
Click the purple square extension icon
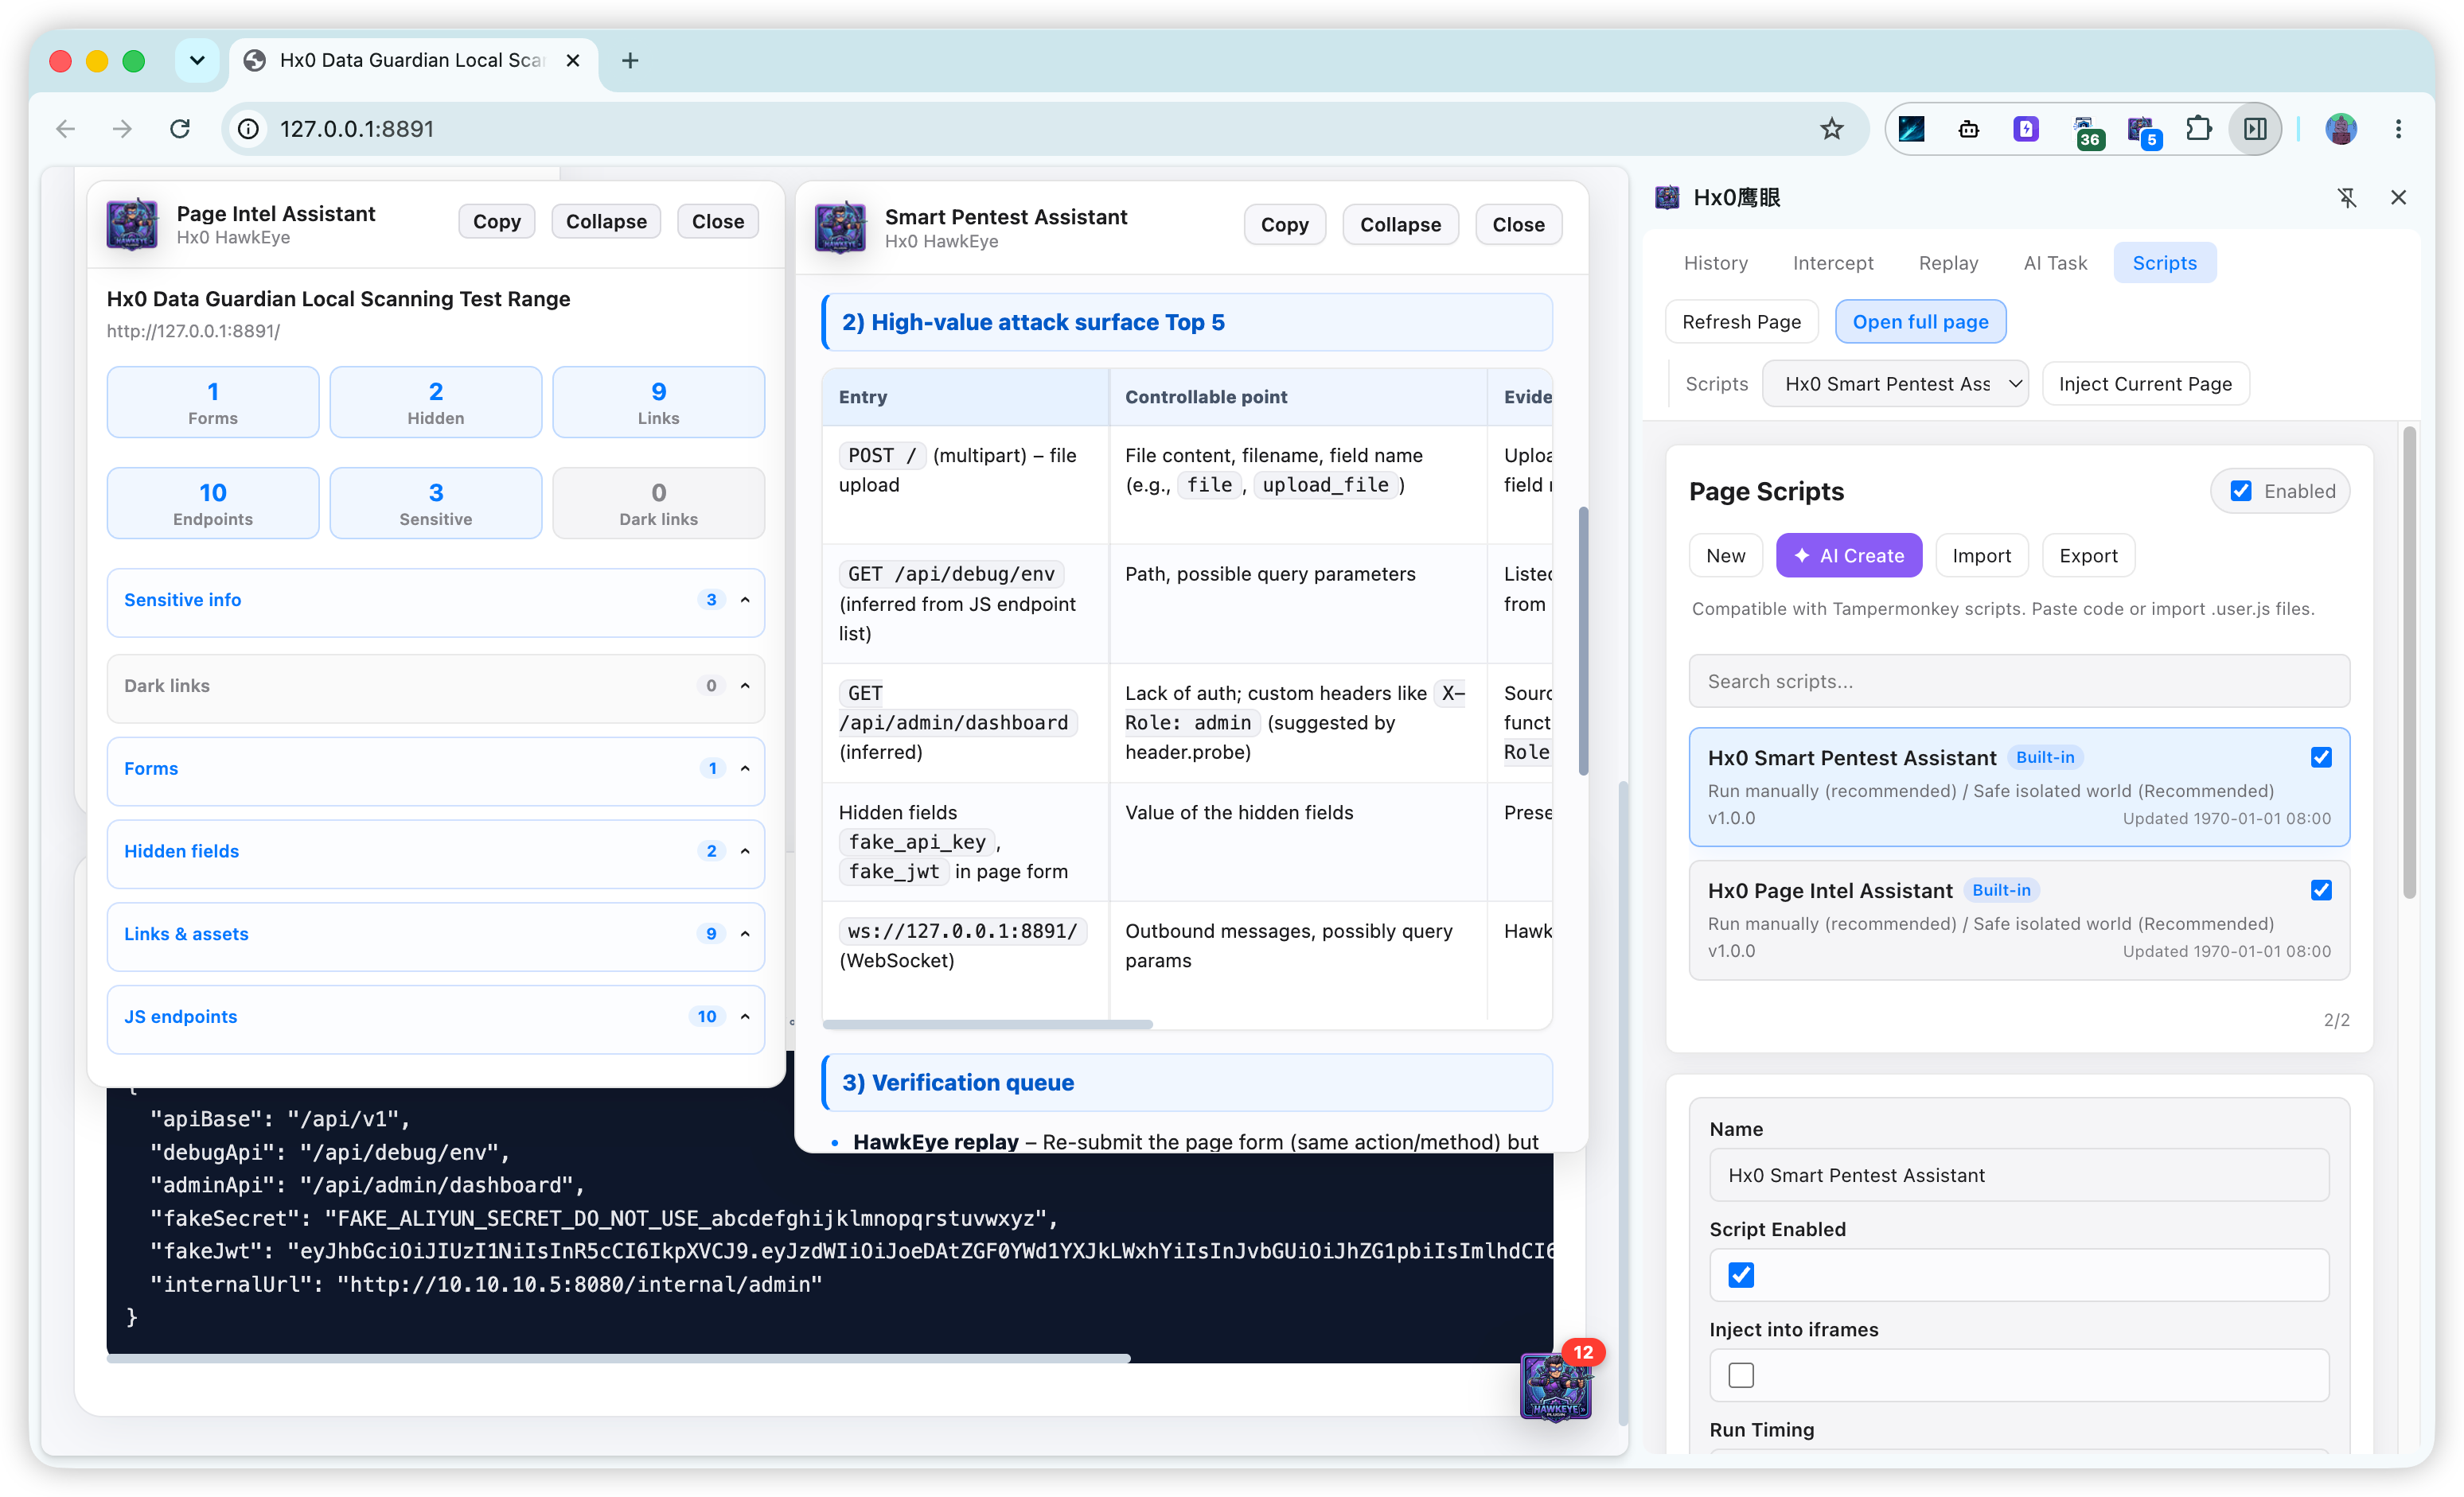coord(2026,129)
